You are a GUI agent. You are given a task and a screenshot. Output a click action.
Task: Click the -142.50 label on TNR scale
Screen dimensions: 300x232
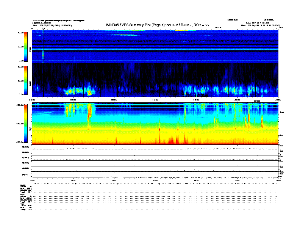click(20, 124)
